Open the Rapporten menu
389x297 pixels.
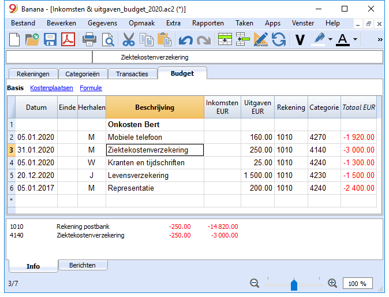pos(208,23)
